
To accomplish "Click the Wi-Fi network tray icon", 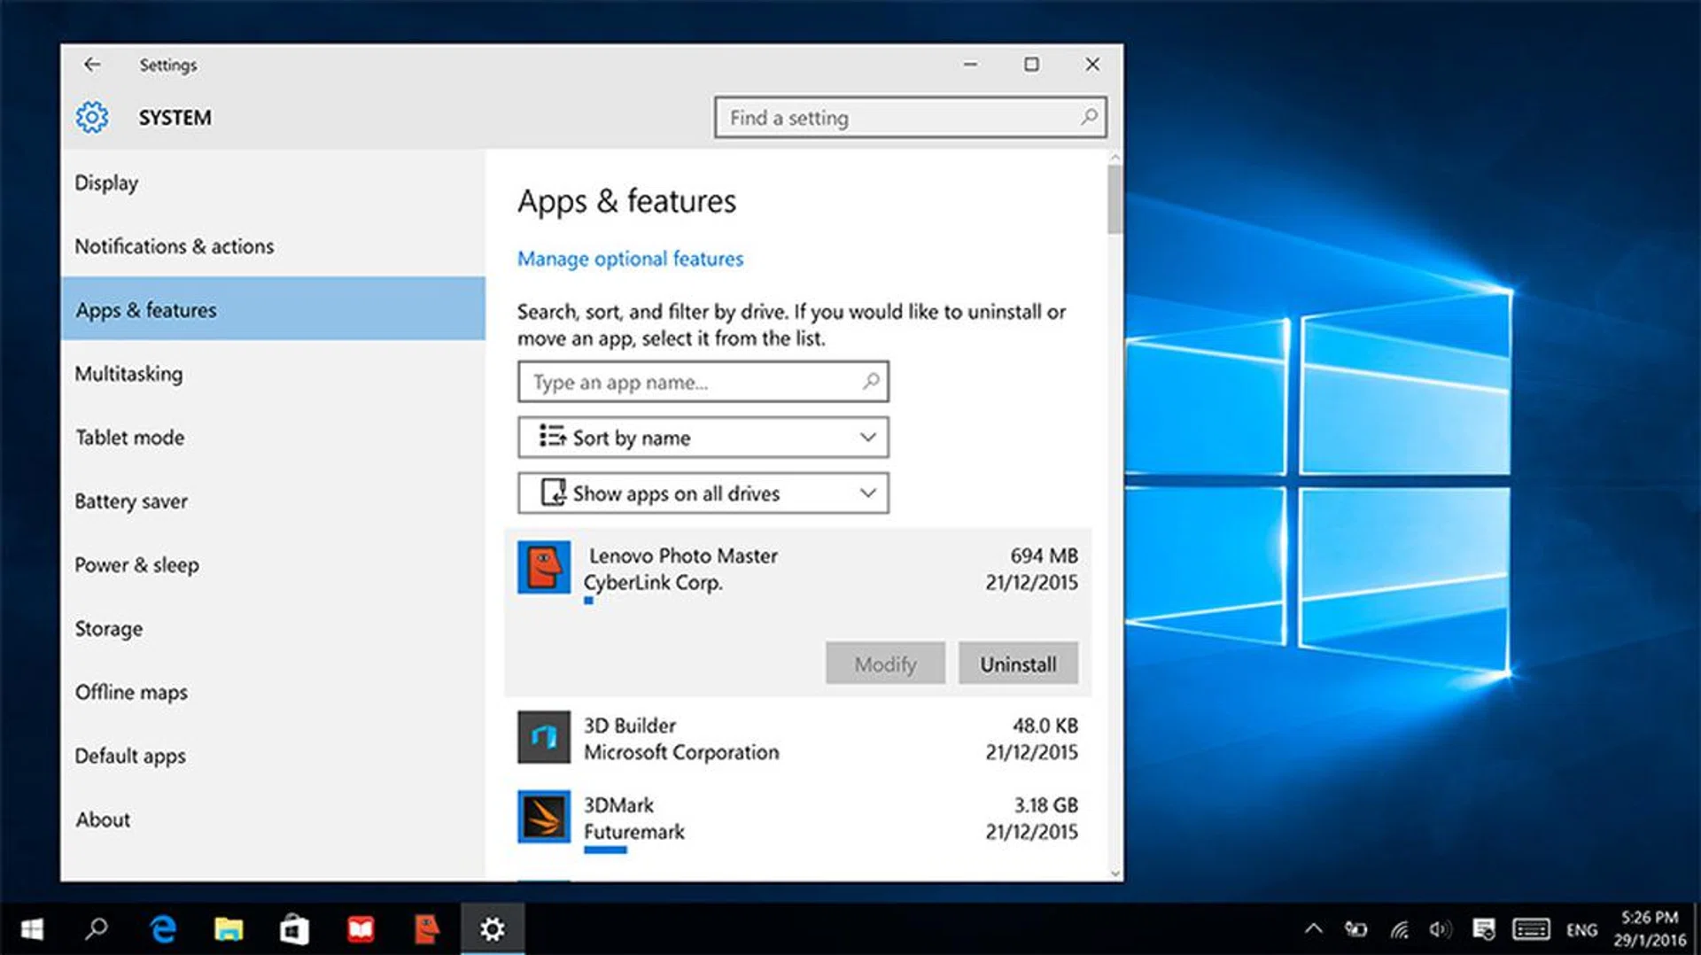I will [1399, 929].
